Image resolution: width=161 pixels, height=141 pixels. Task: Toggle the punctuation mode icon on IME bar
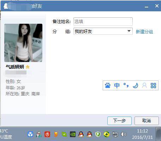(126, 85)
